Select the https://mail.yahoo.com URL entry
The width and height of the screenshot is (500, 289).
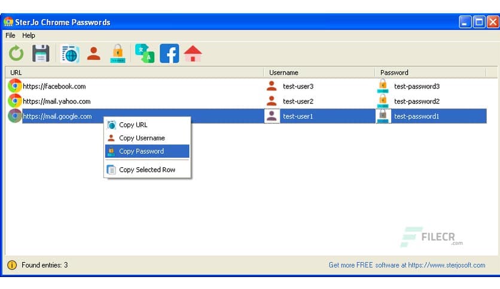point(57,102)
